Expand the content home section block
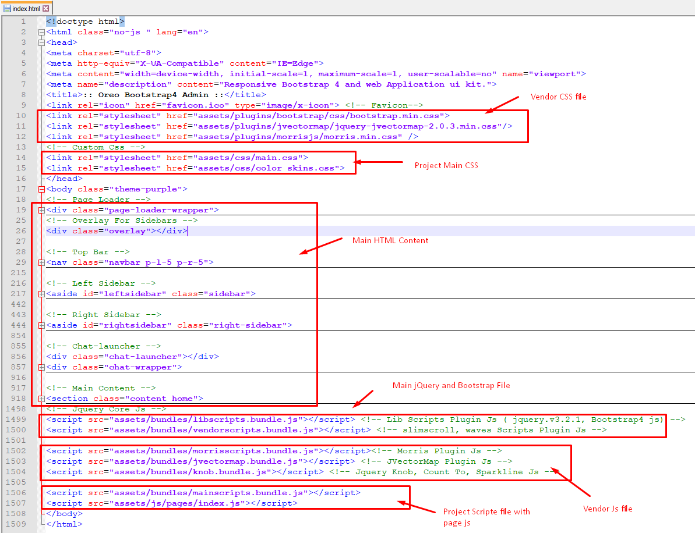The width and height of the screenshot is (695, 533). [x=41, y=399]
